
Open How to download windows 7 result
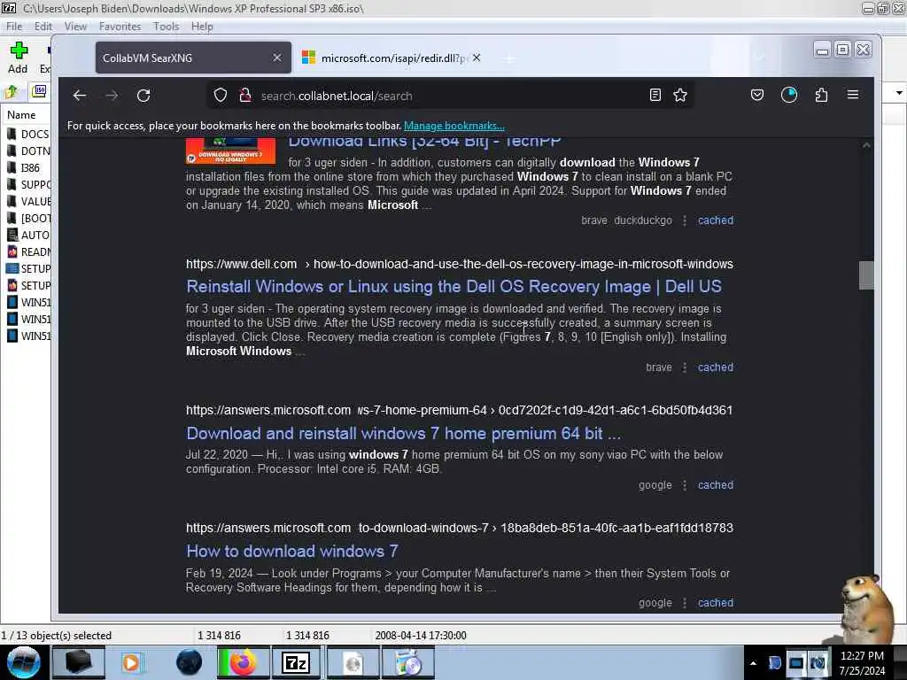click(292, 552)
